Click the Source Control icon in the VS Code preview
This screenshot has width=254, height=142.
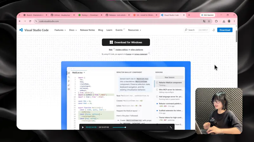[x=69, y=81]
